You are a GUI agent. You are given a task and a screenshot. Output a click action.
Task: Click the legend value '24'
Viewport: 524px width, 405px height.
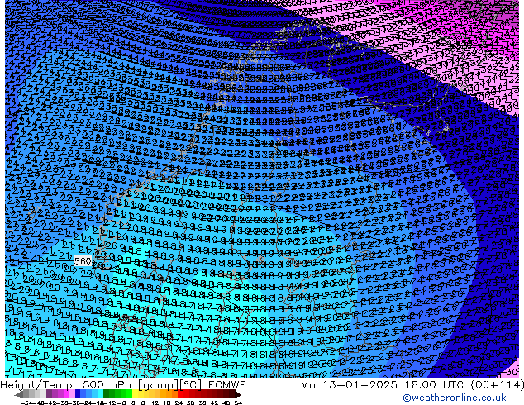pos(179,403)
